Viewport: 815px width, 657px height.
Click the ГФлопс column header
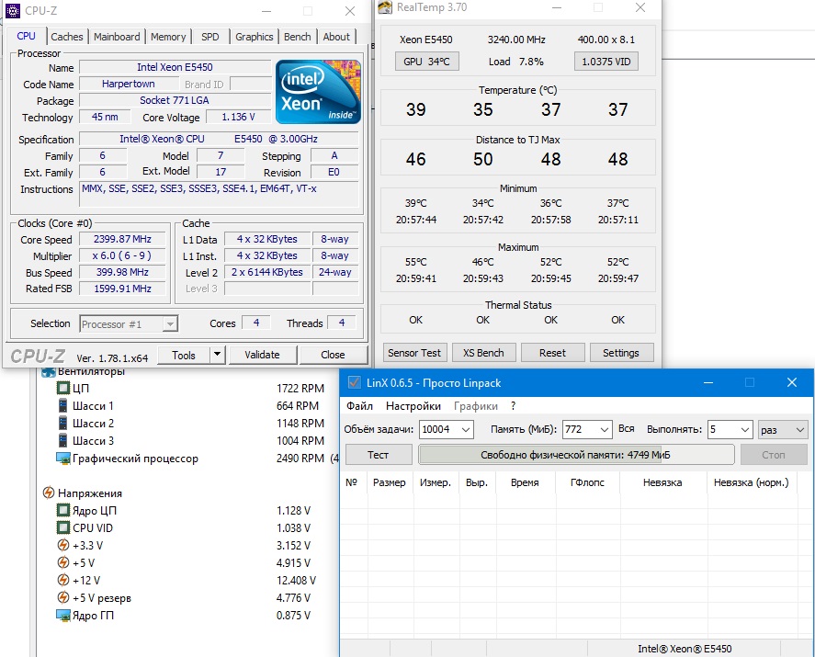click(587, 482)
